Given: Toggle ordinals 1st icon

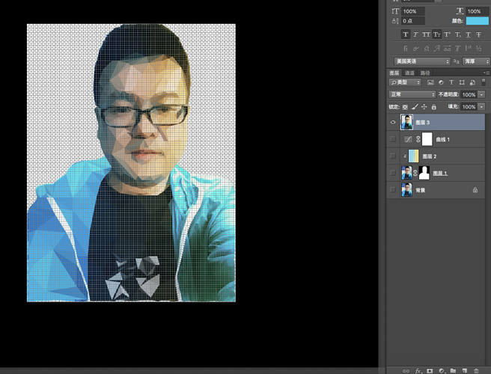Looking at the screenshot, I should click(x=468, y=48).
